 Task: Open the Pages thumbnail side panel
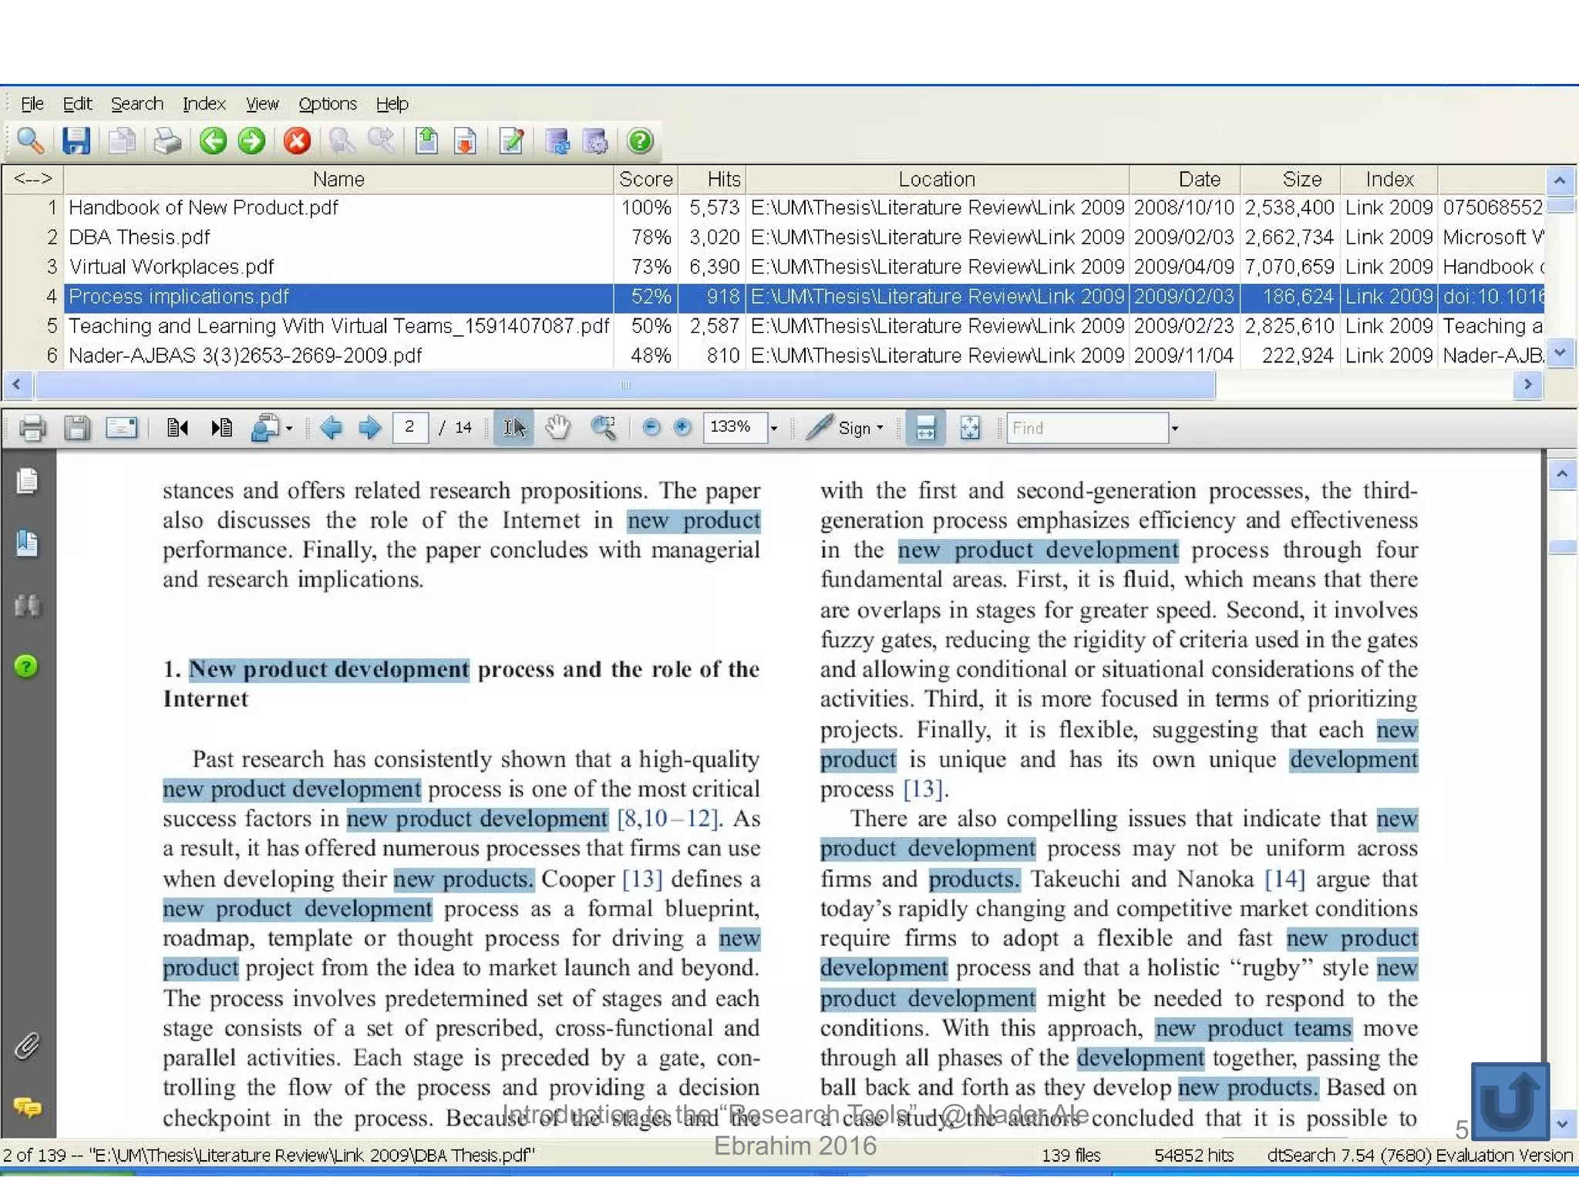coord(28,481)
